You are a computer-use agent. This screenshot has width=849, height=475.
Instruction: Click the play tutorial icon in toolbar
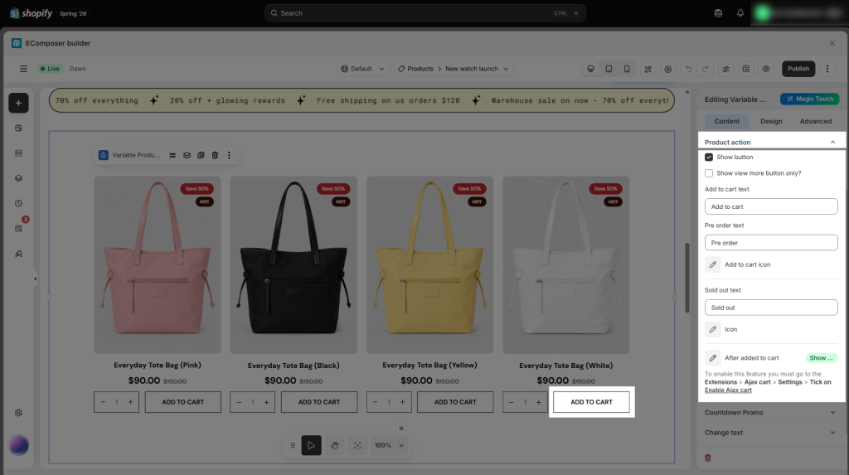(x=668, y=69)
